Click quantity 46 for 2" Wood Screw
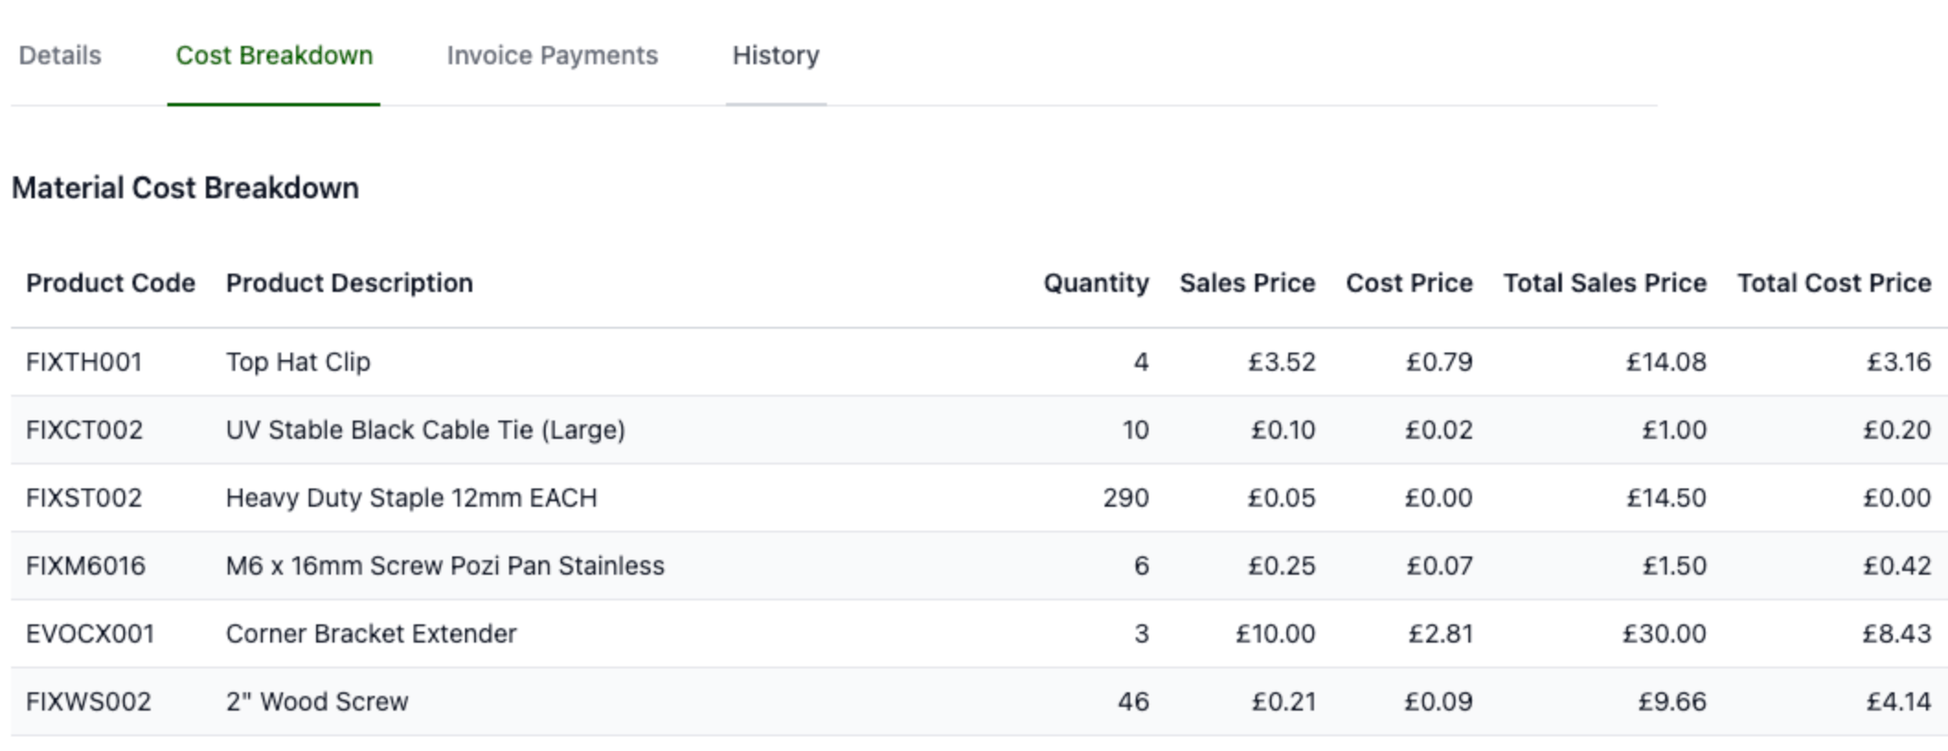The width and height of the screenshot is (1948, 751). pyautogui.click(x=1133, y=701)
